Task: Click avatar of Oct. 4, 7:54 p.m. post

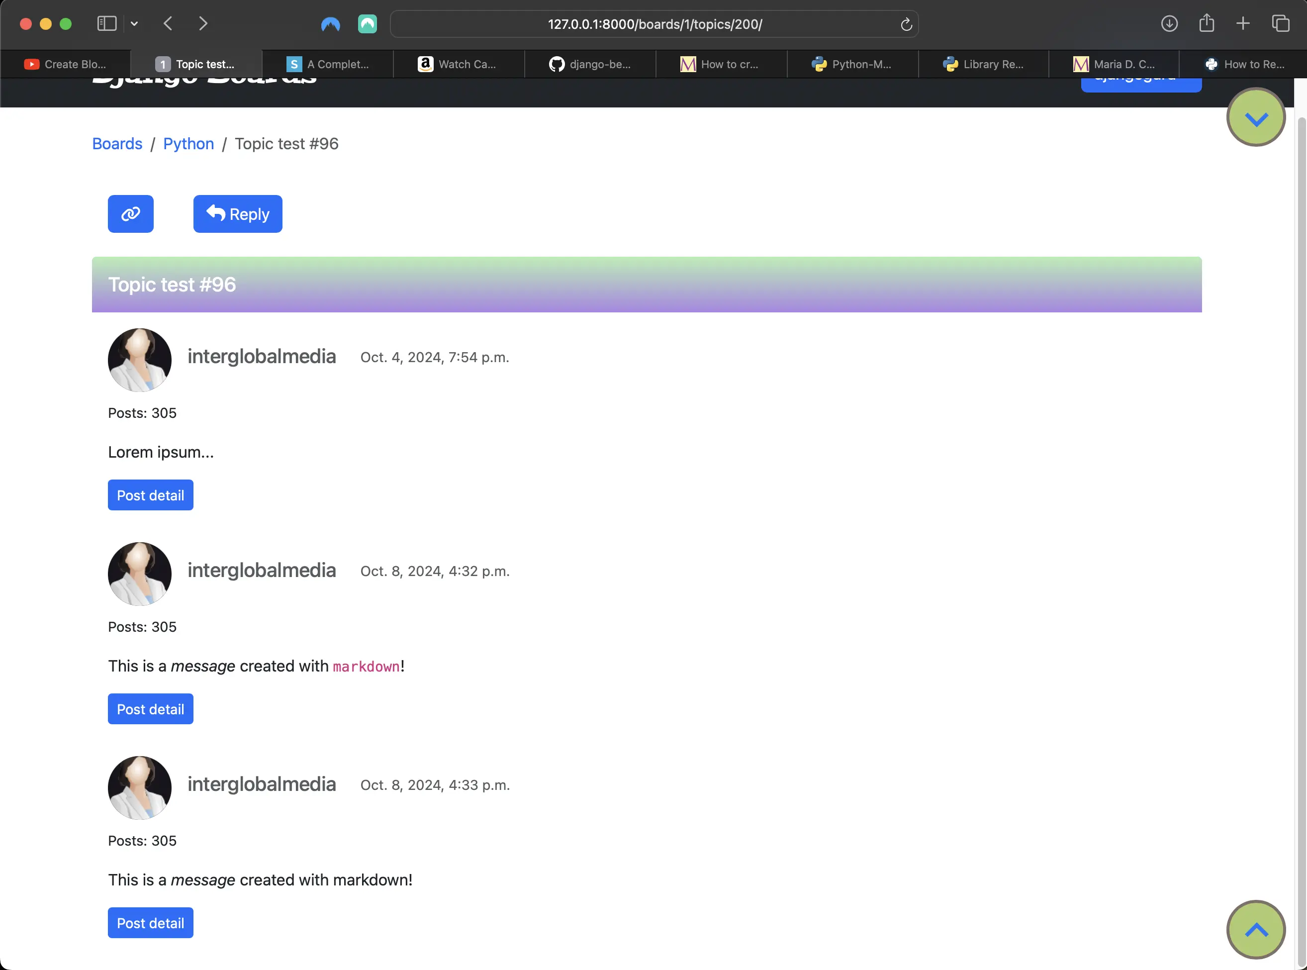Action: 140,360
